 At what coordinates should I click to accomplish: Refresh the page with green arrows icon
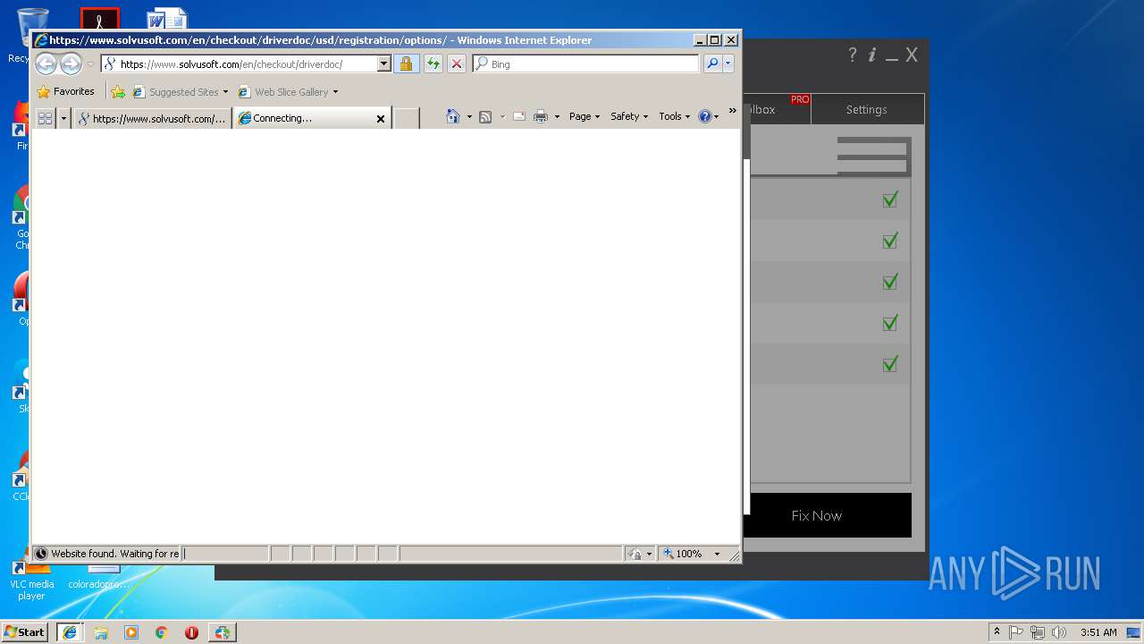[x=433, y=64]
